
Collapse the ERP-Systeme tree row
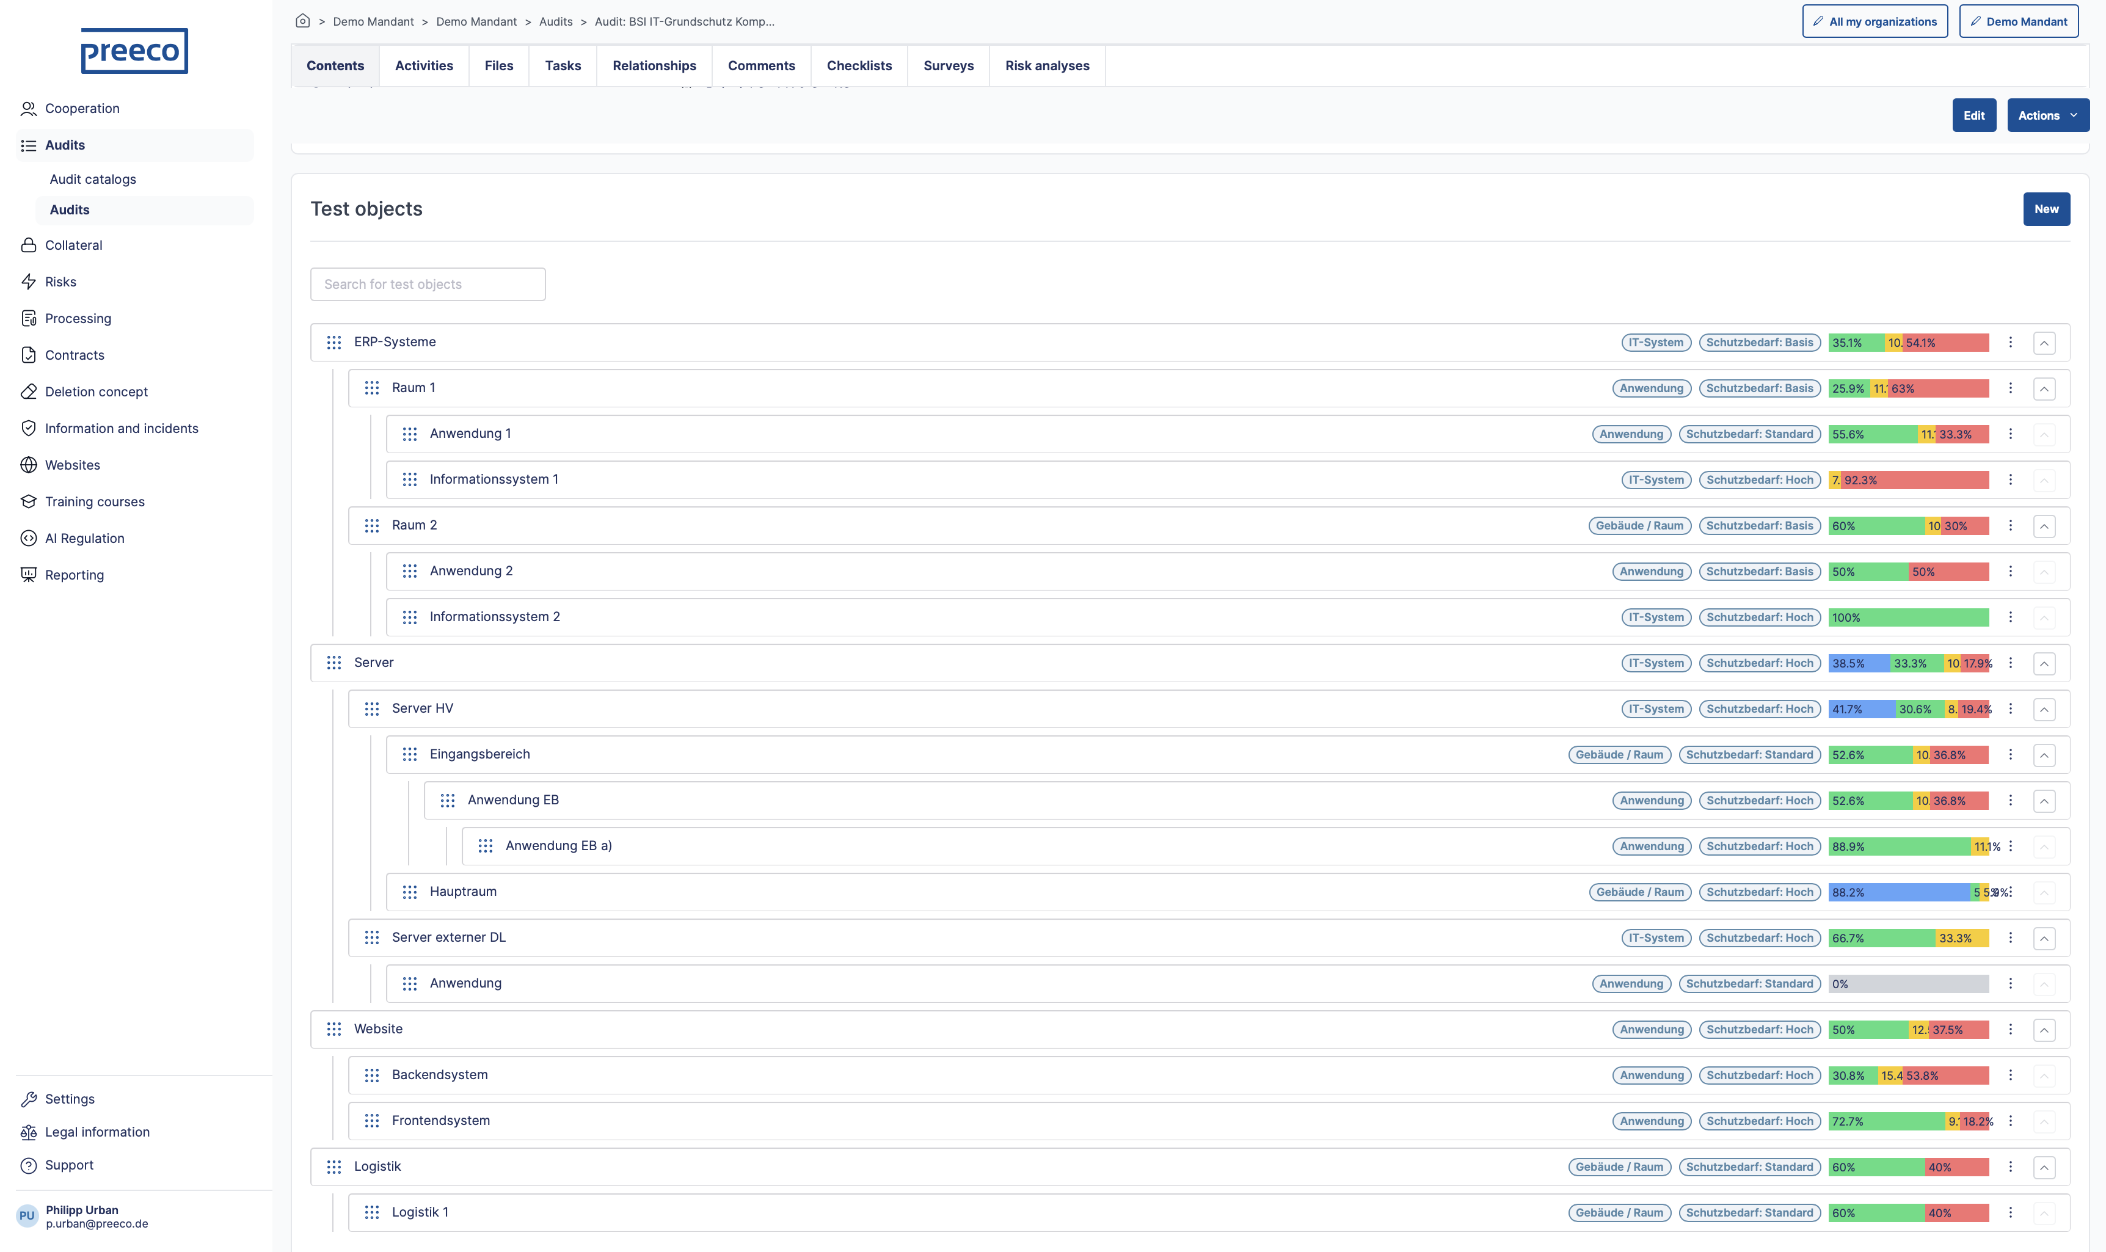2044,343
